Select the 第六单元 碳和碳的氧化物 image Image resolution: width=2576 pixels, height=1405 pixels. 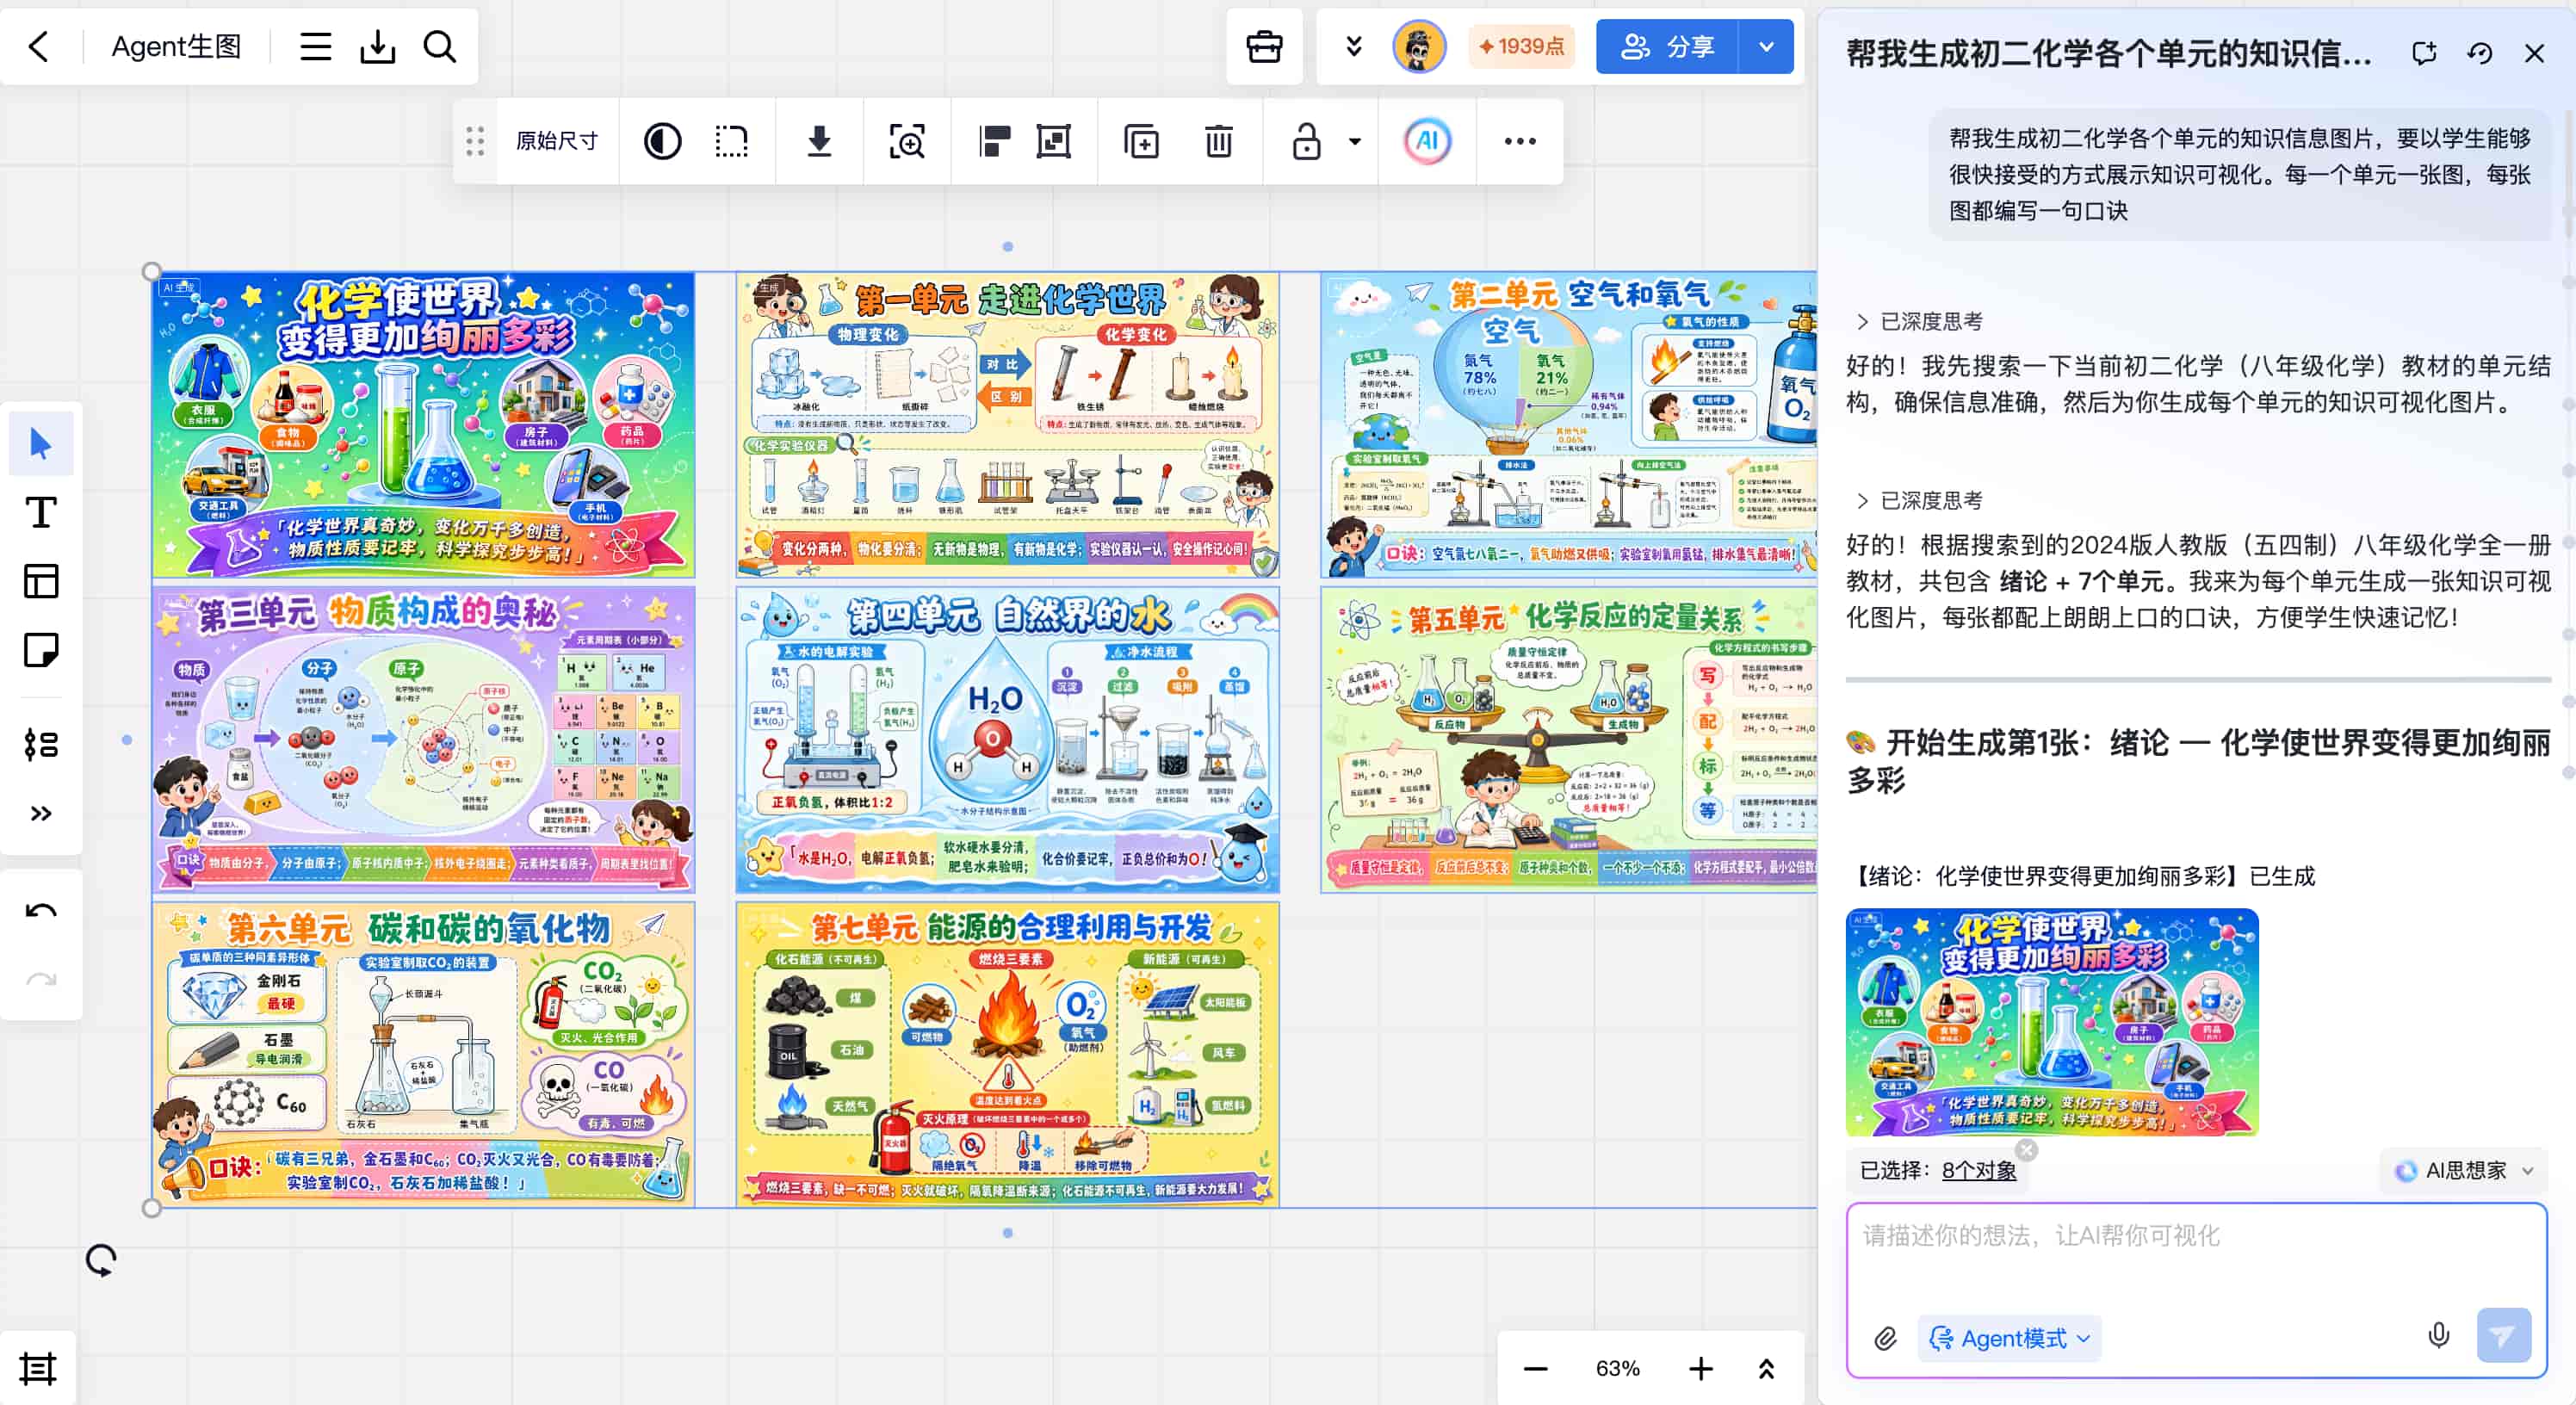point(423,1055)
